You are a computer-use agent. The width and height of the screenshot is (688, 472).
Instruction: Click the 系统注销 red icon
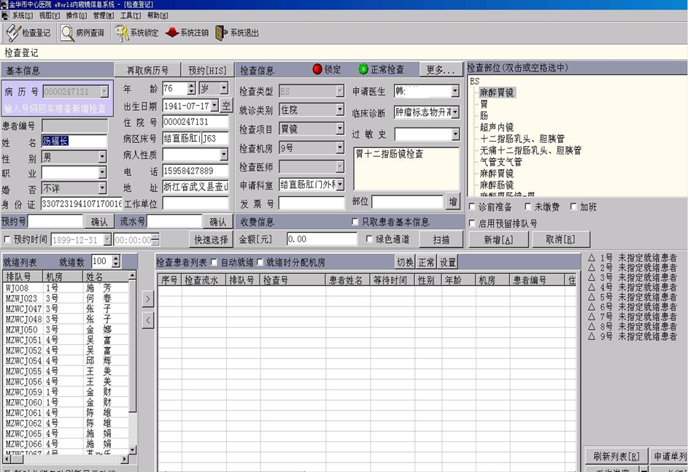point(172,32)
